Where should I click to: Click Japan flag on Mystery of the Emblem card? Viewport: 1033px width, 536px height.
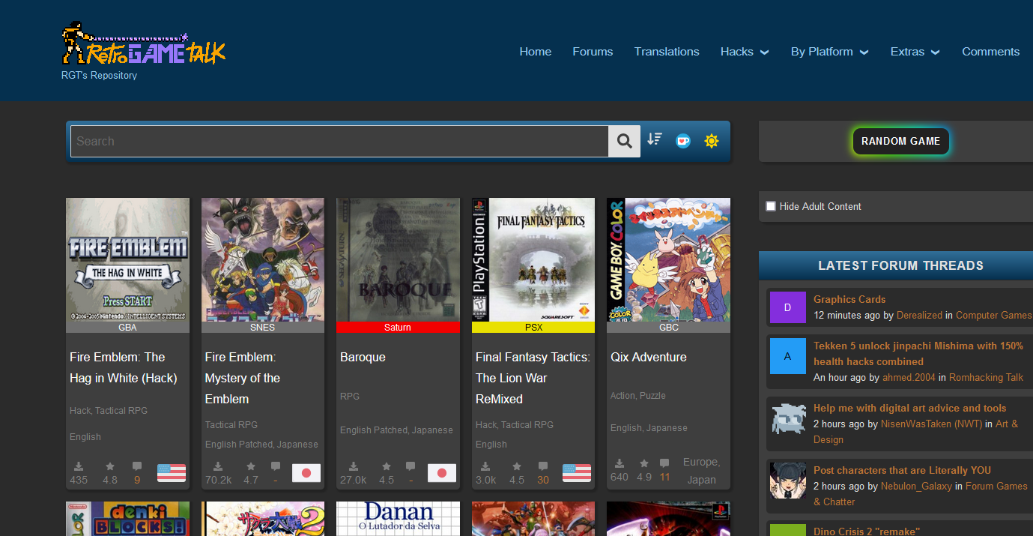pyautogui.click(x=306, y=473)
